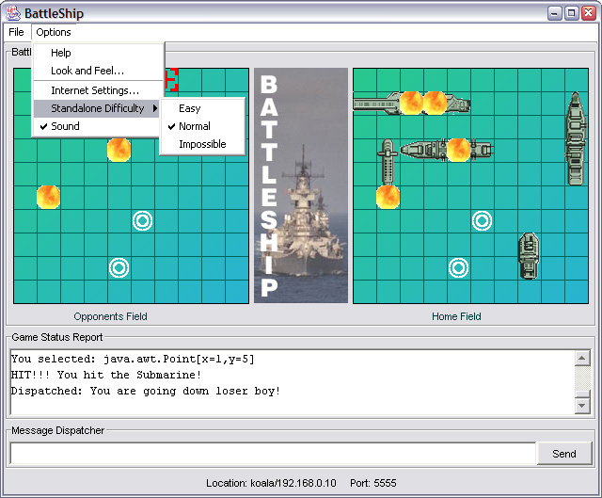Click the Battleship center banner image
Image resolution: width=602 pixels, height=498 pixels.
[301, 185]
